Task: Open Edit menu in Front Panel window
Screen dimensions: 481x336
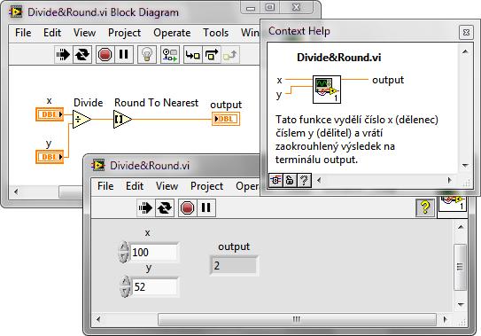Action: [135, 186]
